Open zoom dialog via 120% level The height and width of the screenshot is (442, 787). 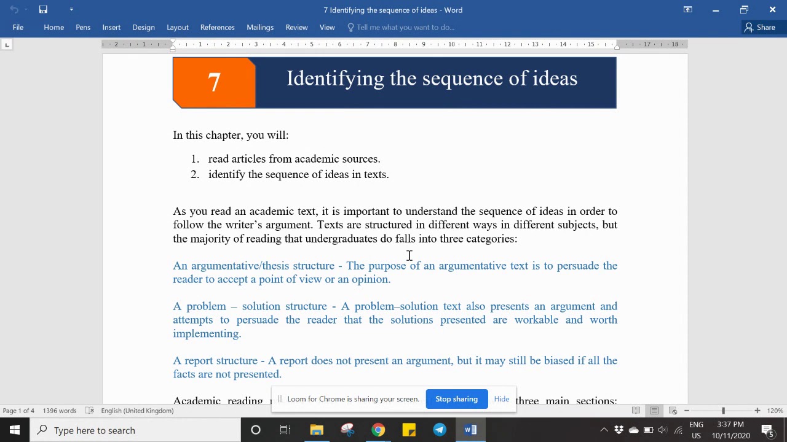[775, 411]
